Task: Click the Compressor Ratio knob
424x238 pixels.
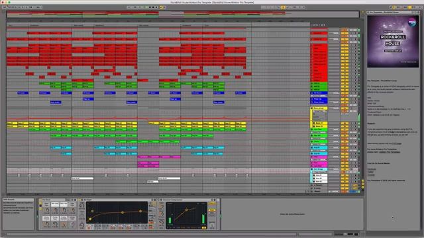Action: tap(162, 206)
